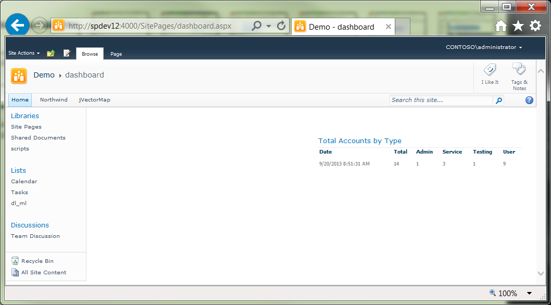Open Tags & Notes
This screenshot has width=551, height=305.
[519, 77]
